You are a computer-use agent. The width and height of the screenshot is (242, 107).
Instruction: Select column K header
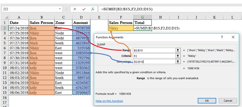point(214,17)
